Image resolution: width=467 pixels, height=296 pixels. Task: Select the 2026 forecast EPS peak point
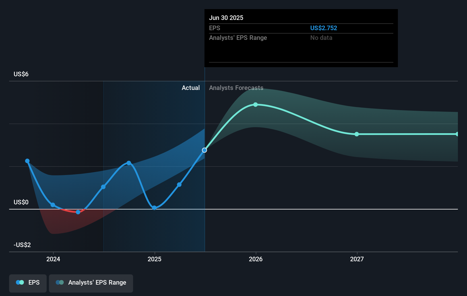(x=255, y=105)
